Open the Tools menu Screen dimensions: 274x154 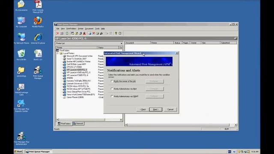point(97,29)
